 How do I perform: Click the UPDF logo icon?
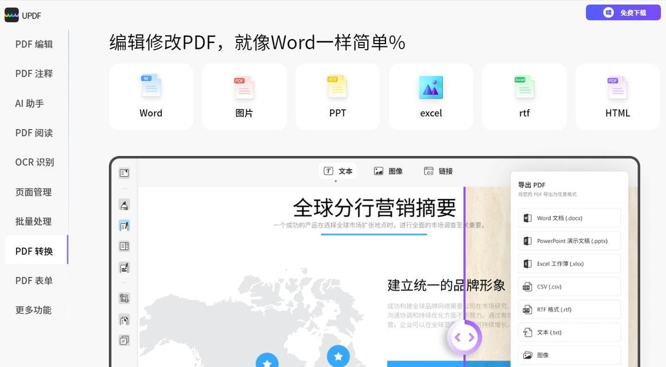coord(11,15)
